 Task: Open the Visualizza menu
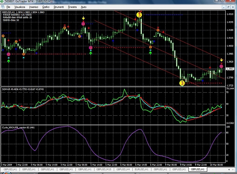20,7
